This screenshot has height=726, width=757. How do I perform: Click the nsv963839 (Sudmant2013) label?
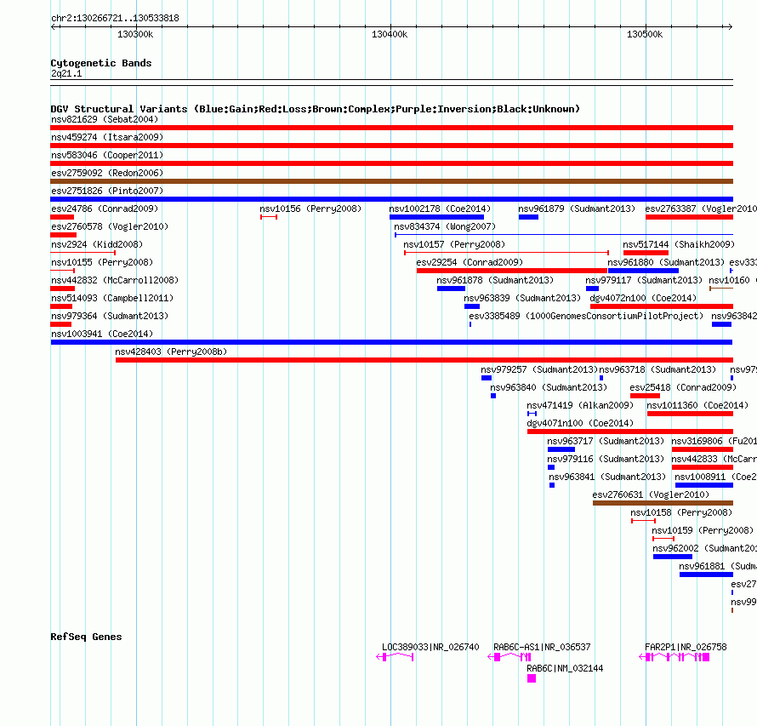pyautogui.click(x=522, y=298)
